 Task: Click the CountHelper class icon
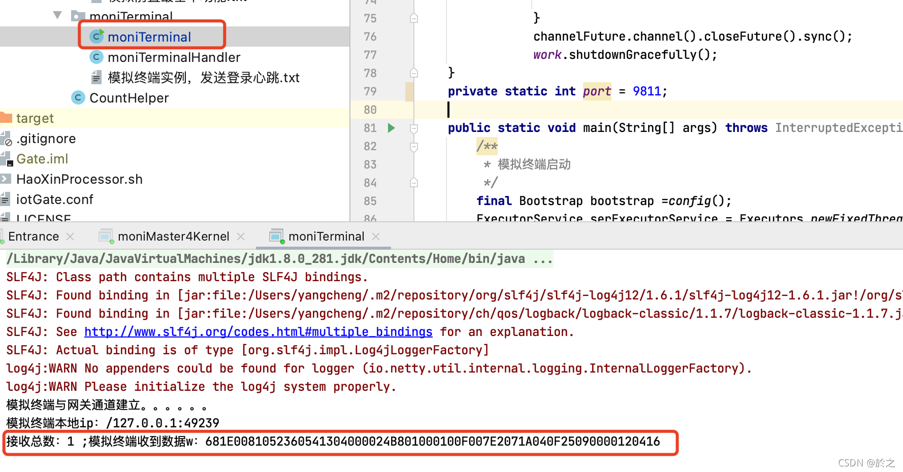click(78, 97)
